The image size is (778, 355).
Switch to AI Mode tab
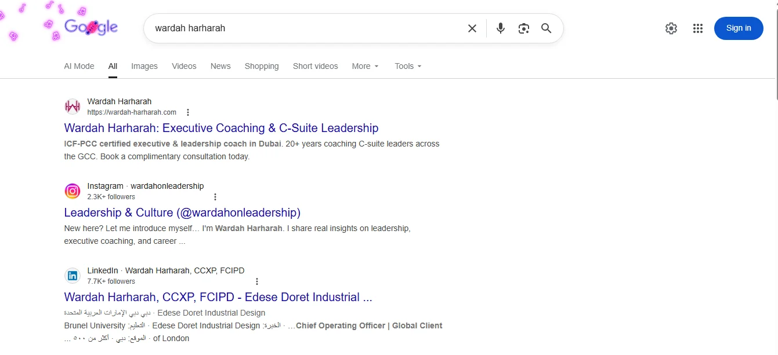[x=79, y=66]
